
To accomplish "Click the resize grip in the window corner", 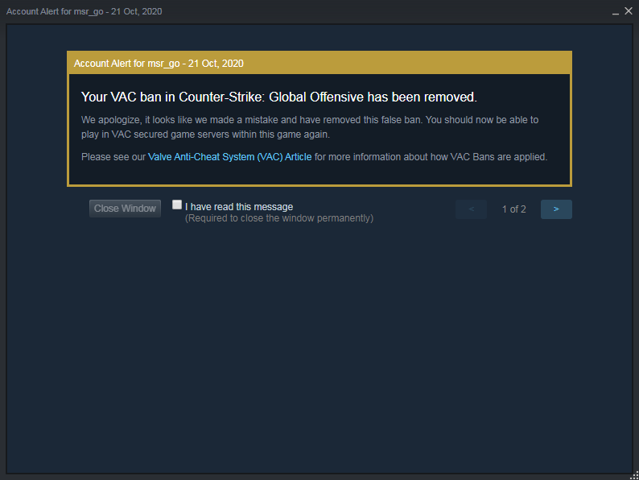I will tap(634, 475).
